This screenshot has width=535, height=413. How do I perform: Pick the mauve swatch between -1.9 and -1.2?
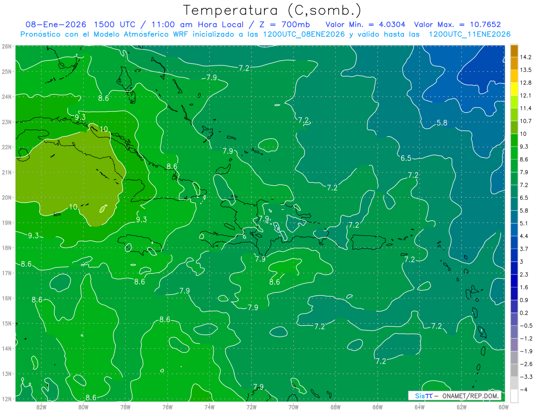point(514,344)
